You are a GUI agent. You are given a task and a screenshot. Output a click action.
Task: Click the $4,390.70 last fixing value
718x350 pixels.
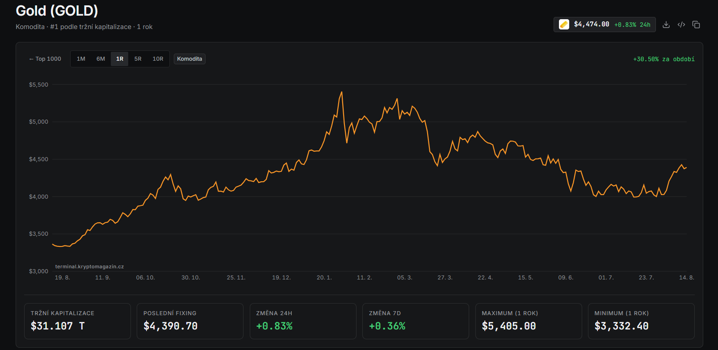[x=170, y=326]
